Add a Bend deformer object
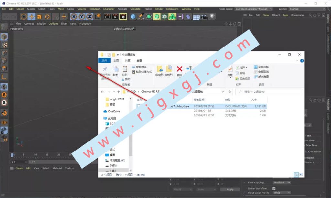The height and width of the screenshot is (198, 331). (188, 16)
